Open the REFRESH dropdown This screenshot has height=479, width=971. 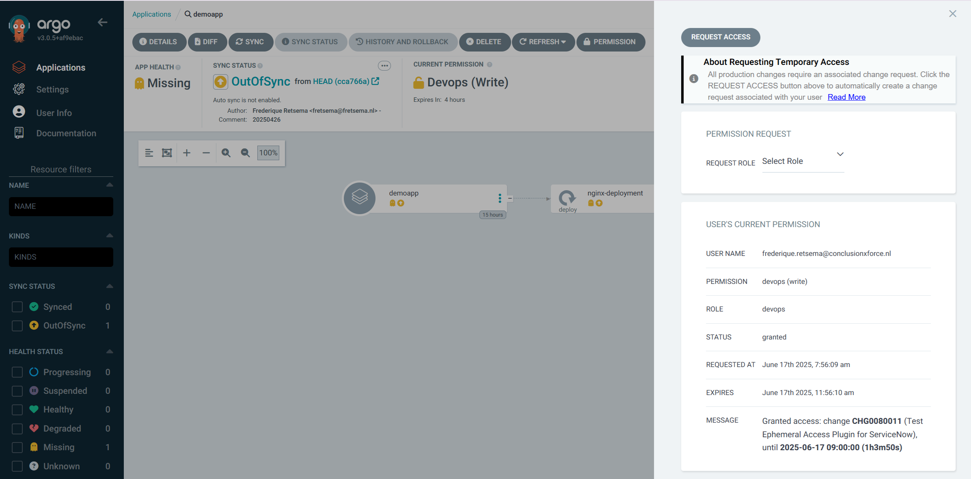click(543, 42)
